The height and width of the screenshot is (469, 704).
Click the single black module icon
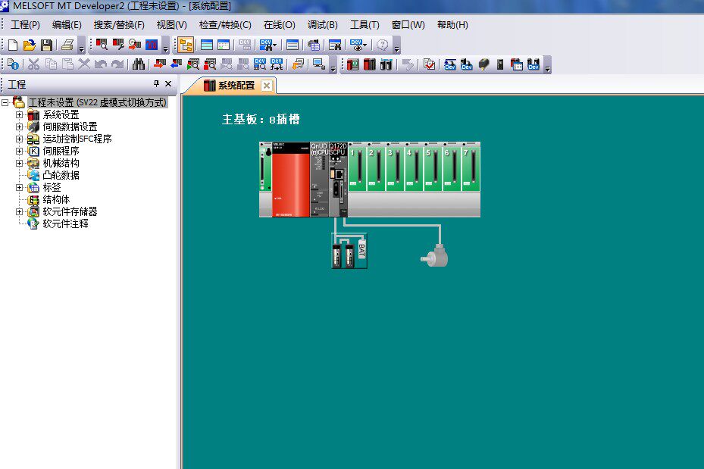[500, 64]
